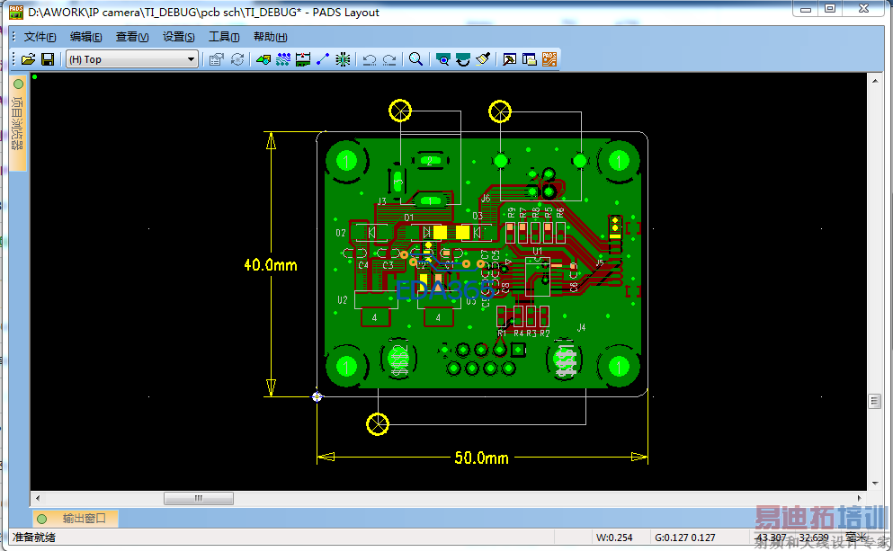
Task: Open the Dimensioning toolbar icon
Action: (x=302, y=59)
